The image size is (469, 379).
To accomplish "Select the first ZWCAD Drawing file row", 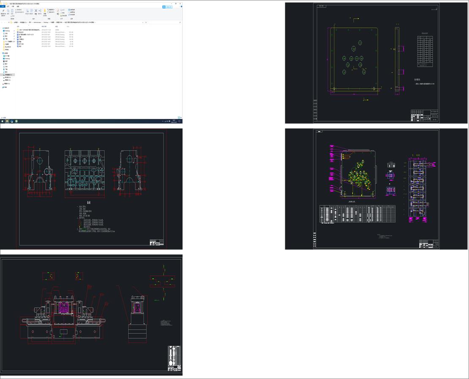I will pyautogui.click(x=45, y=35).
